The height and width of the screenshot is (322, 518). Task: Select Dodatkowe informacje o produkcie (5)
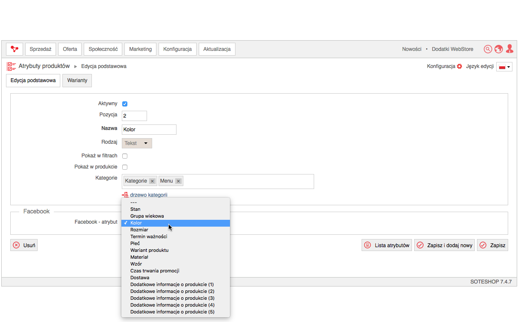click(176, 312)
